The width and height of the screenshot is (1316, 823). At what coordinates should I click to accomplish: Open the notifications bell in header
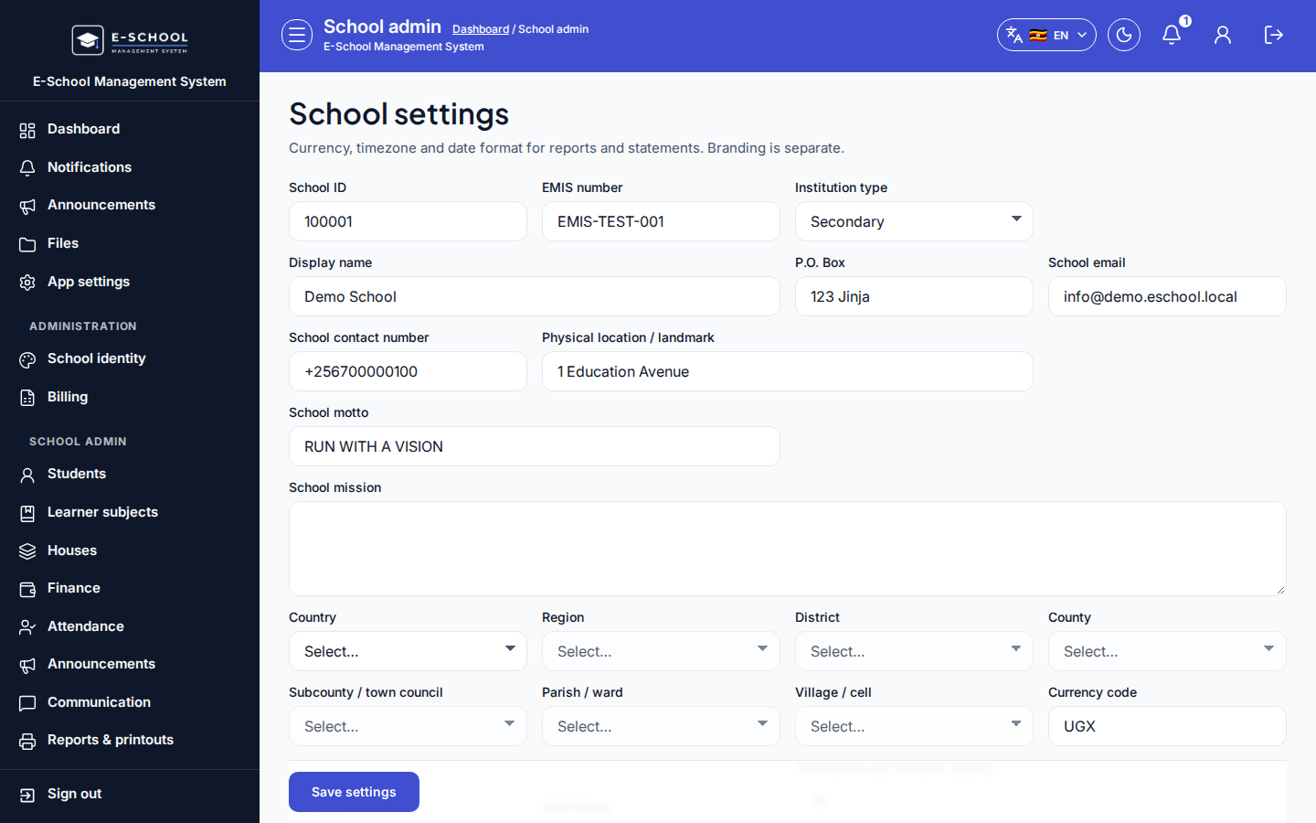coord(1172,35)
